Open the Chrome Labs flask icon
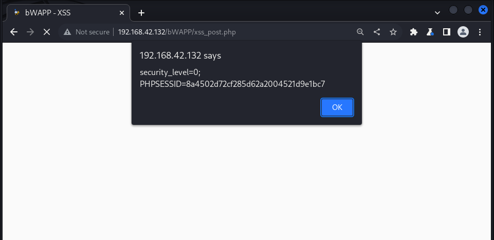The height and width of the screenshot is (240, 494). [430, 32]
